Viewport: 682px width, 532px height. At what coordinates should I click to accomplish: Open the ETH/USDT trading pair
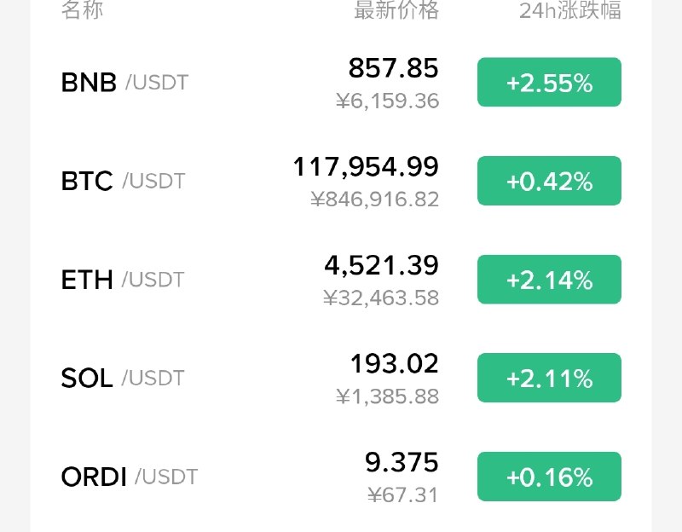click(341, 280)
